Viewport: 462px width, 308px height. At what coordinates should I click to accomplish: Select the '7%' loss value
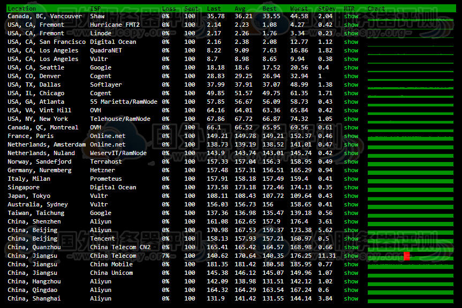(x=165, y=256)
